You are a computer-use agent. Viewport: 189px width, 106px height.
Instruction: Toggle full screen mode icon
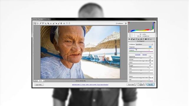point(126,24)
